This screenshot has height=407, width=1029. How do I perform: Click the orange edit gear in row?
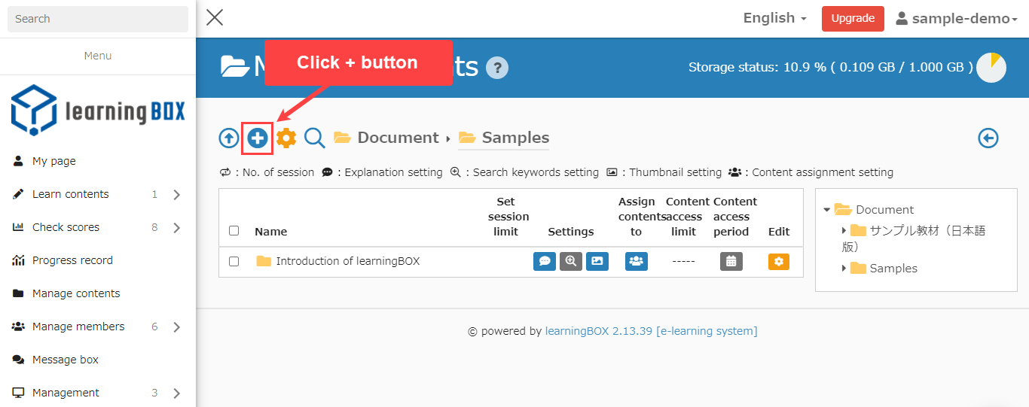779,261
